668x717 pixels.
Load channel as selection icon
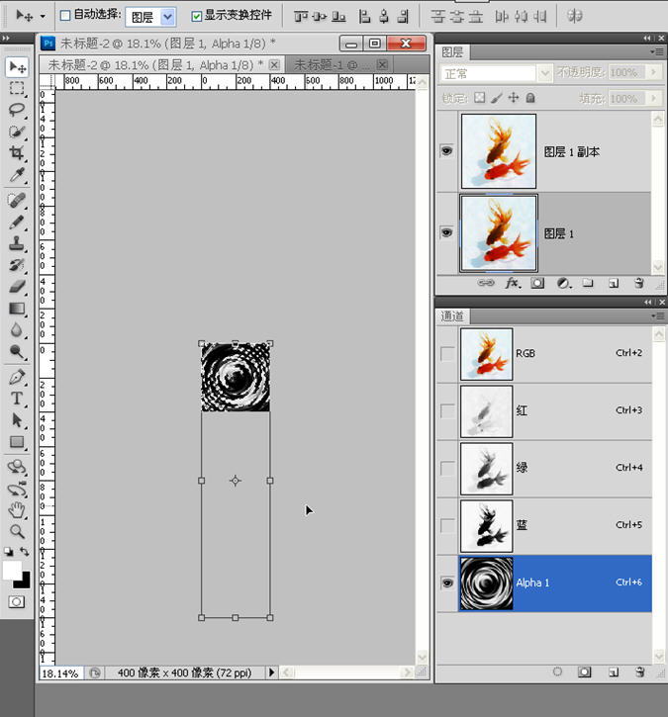[x=557, y=672]
